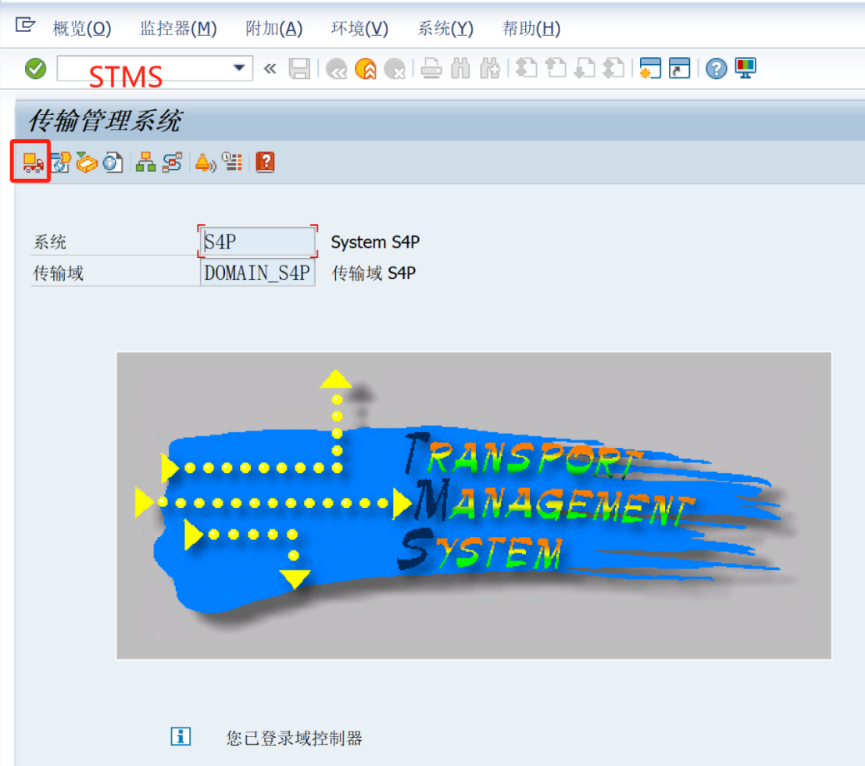Click the Previous Page icon
The height and width of the screenshot is (766, 865).
tap(556, 69)
